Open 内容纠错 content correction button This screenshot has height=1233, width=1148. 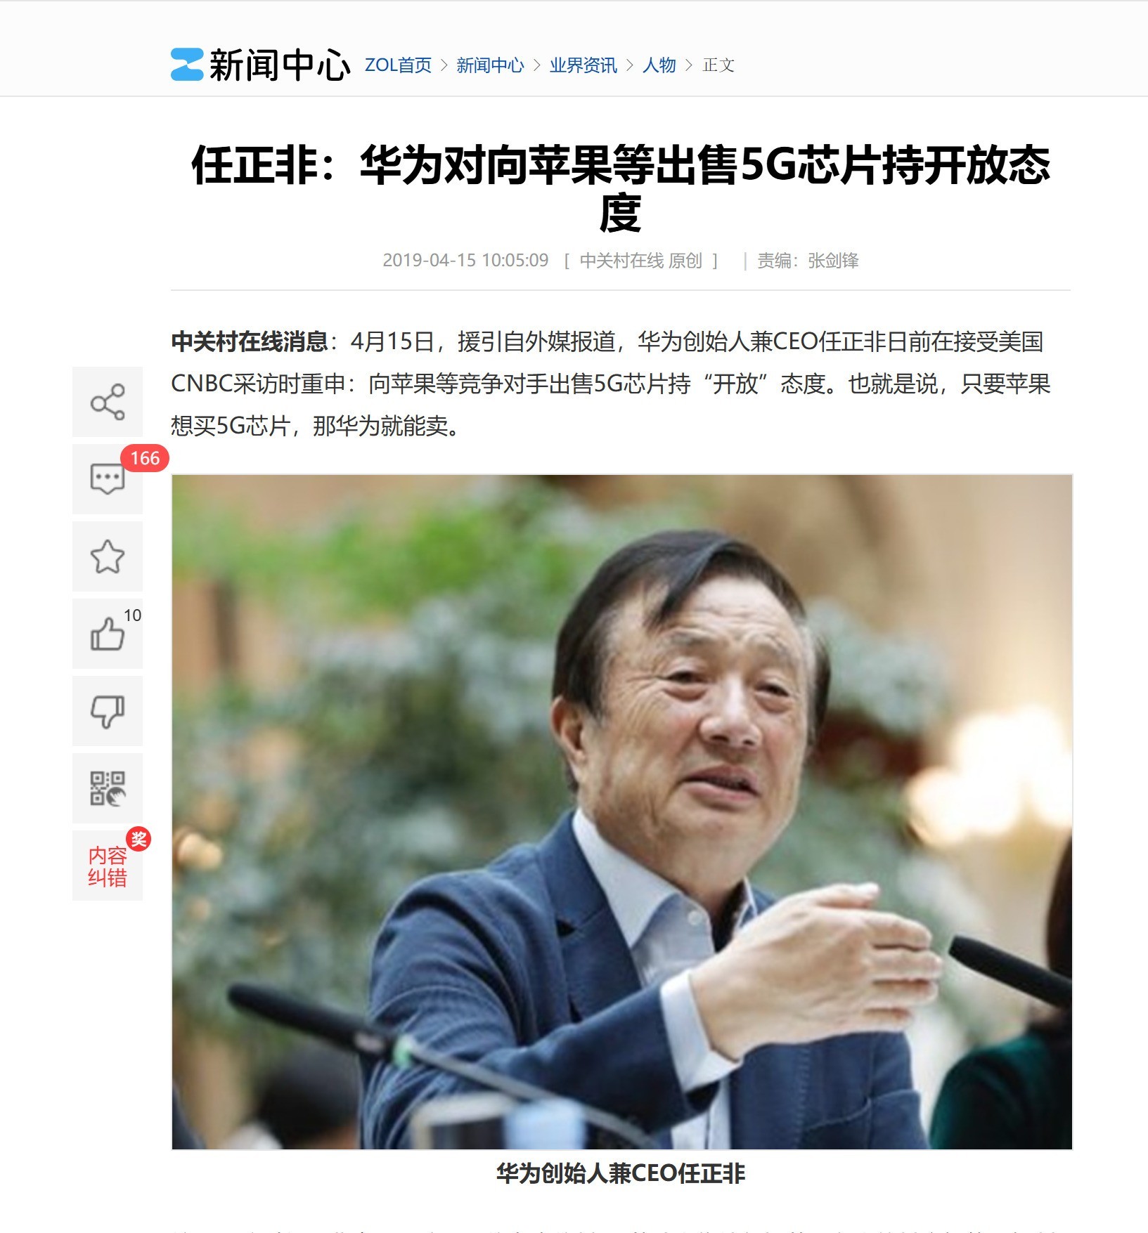108,866
